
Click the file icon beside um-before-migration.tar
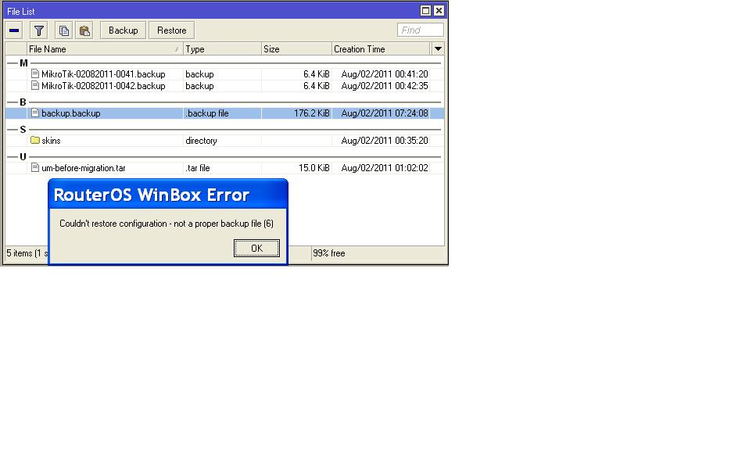(35, 167)
